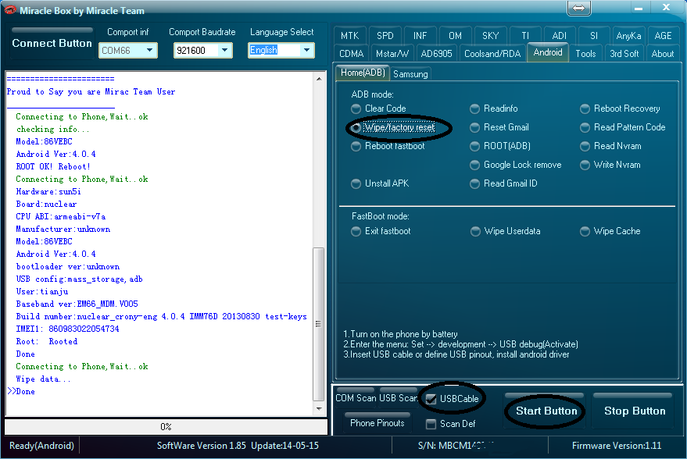
Task: Enable the Scan Def checkbox
Action: tap(450, 424)
